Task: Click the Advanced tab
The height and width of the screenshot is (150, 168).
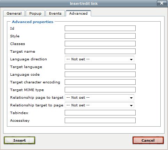Action: (78, 13)
